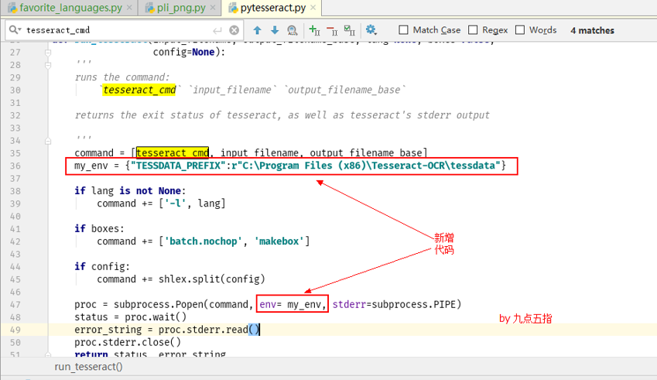Click "TESSDATA_PREFIX" string on line 36
Image resolution: width=657 pixels, height=380 pixels.
coord(178,166)
